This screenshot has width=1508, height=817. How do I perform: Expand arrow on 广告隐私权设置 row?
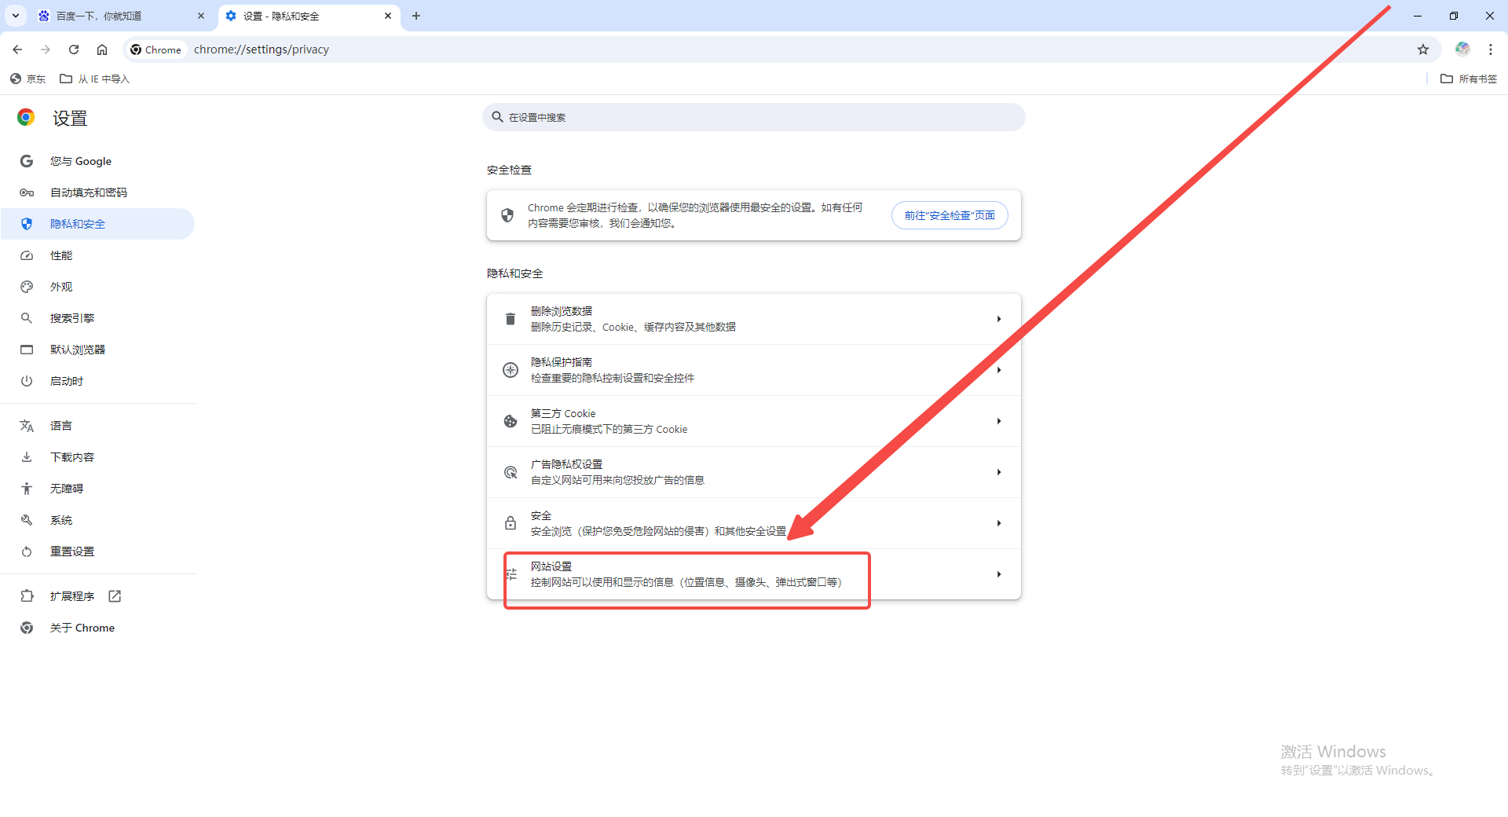point(998,472)
